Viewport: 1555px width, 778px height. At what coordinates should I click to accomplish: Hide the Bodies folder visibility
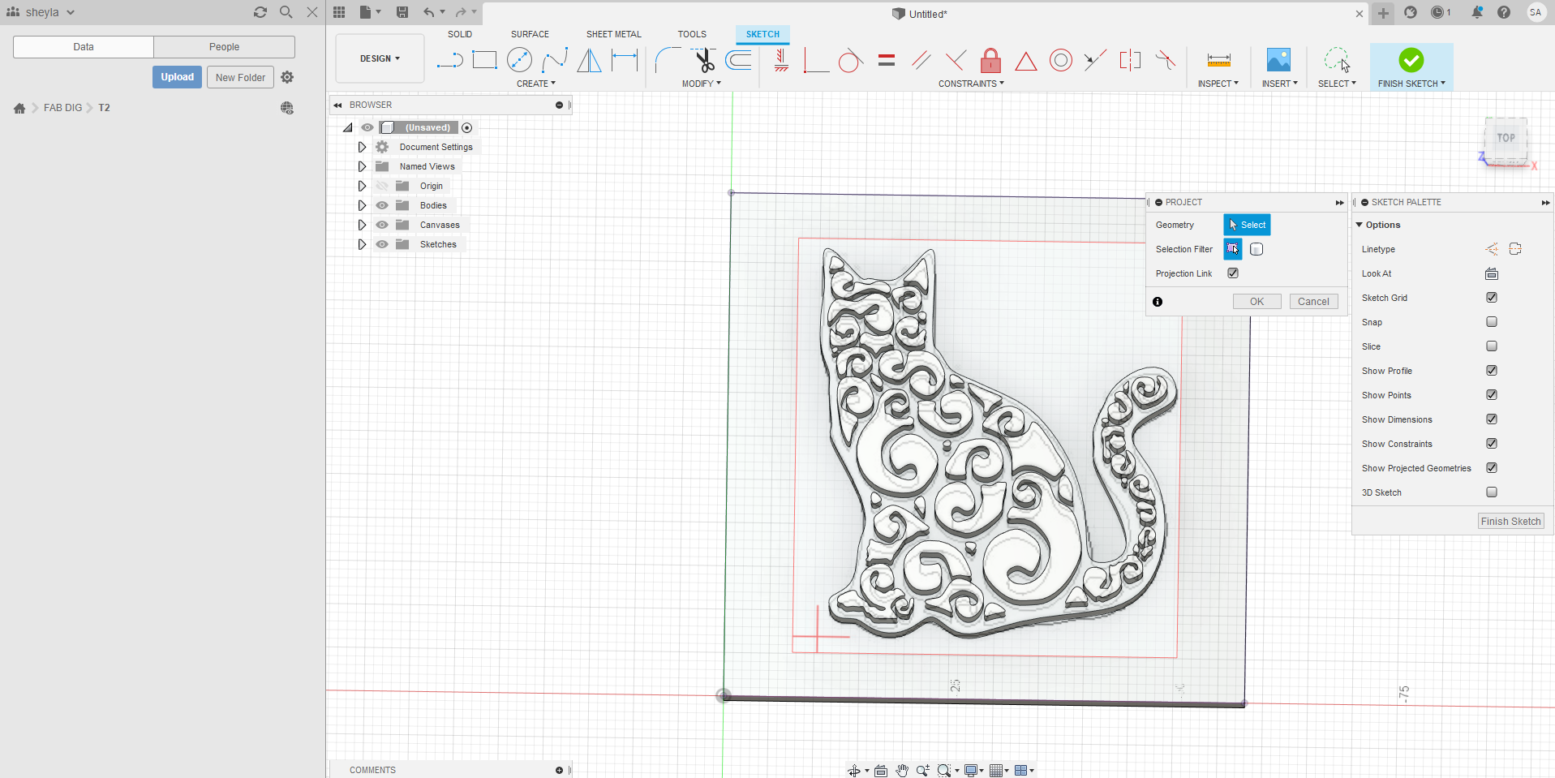382,205
